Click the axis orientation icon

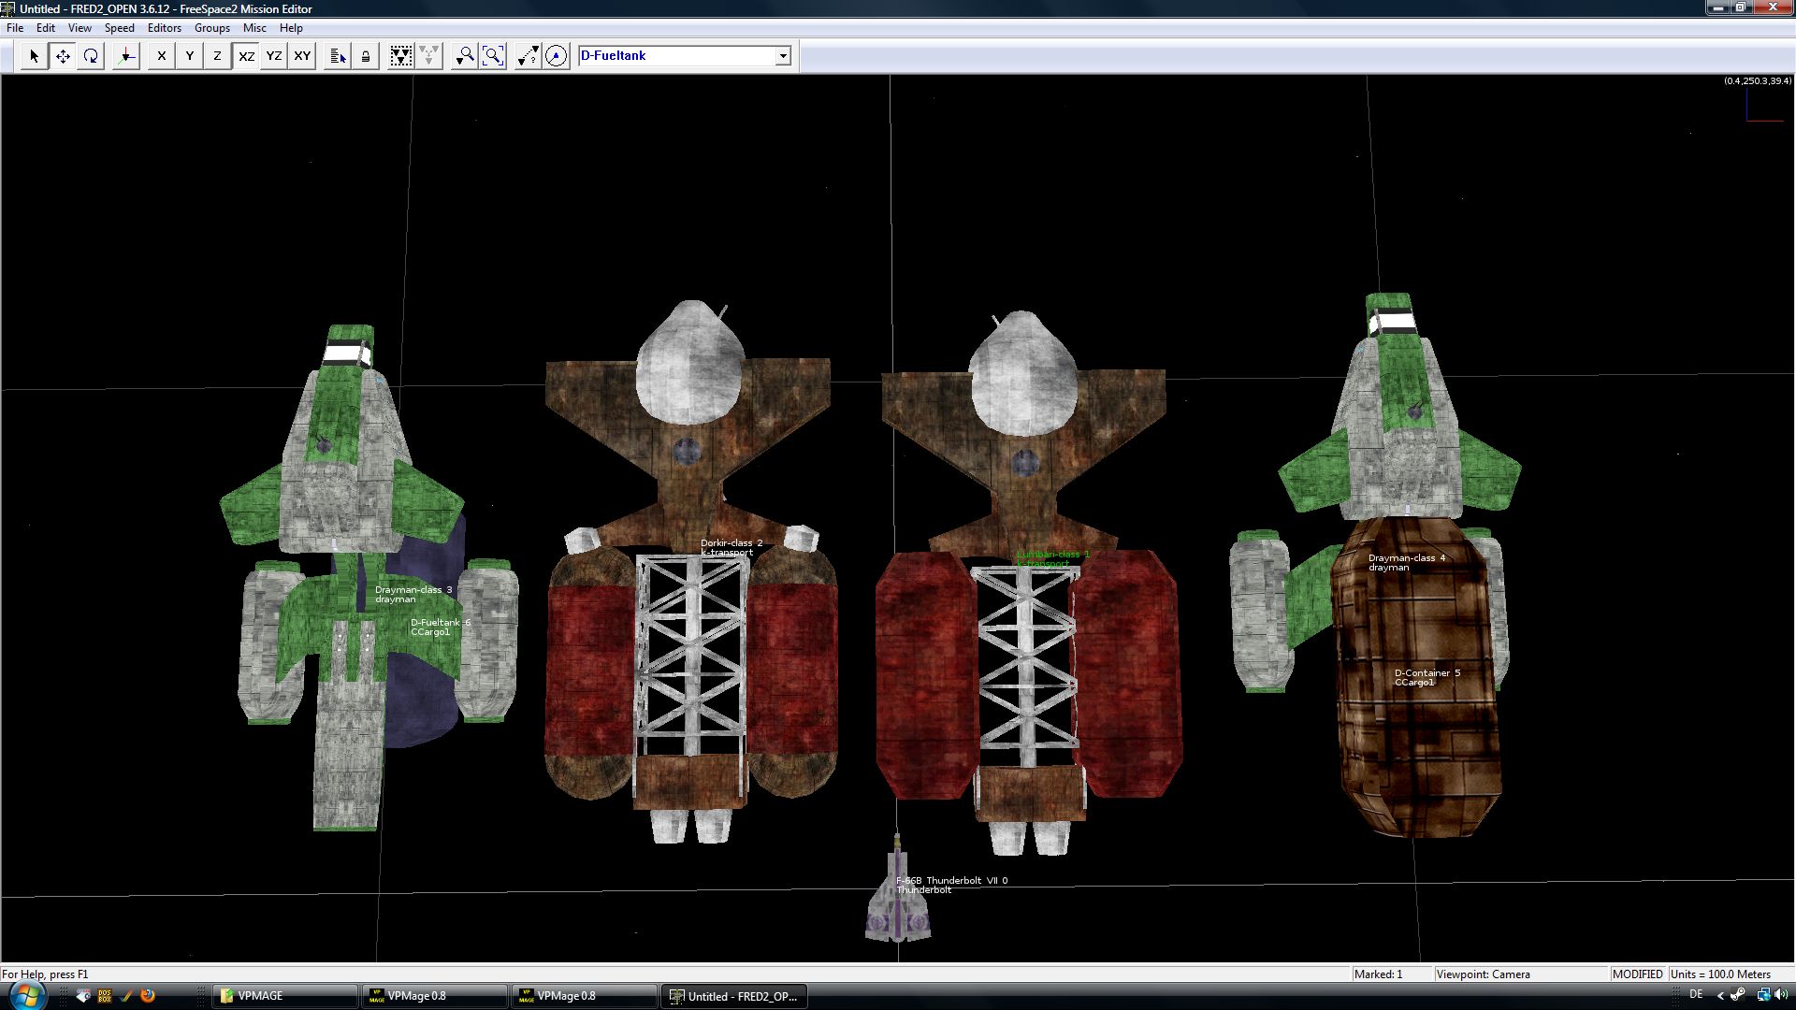(x=126, y=56)
